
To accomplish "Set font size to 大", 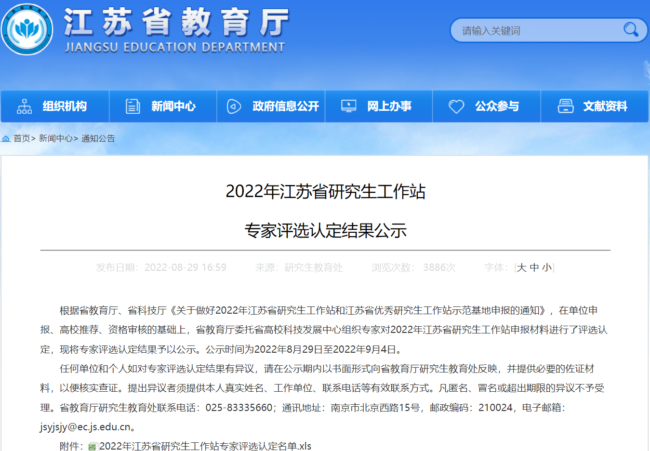I will [x=521, y=267].
